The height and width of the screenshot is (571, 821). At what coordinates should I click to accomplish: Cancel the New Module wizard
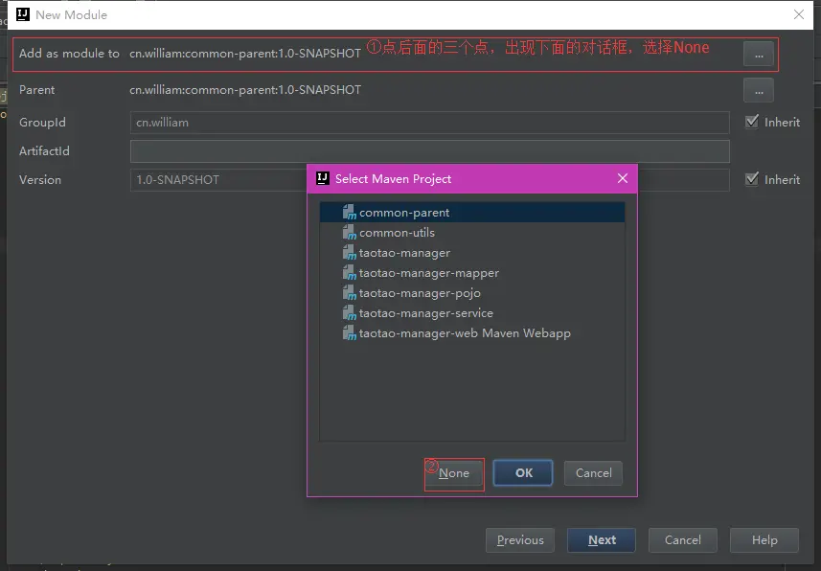683,540
